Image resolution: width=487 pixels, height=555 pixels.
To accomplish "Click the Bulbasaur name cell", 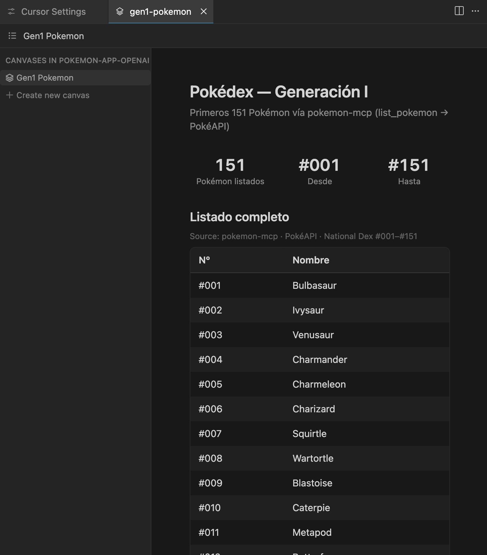I will tap(314, 285).
